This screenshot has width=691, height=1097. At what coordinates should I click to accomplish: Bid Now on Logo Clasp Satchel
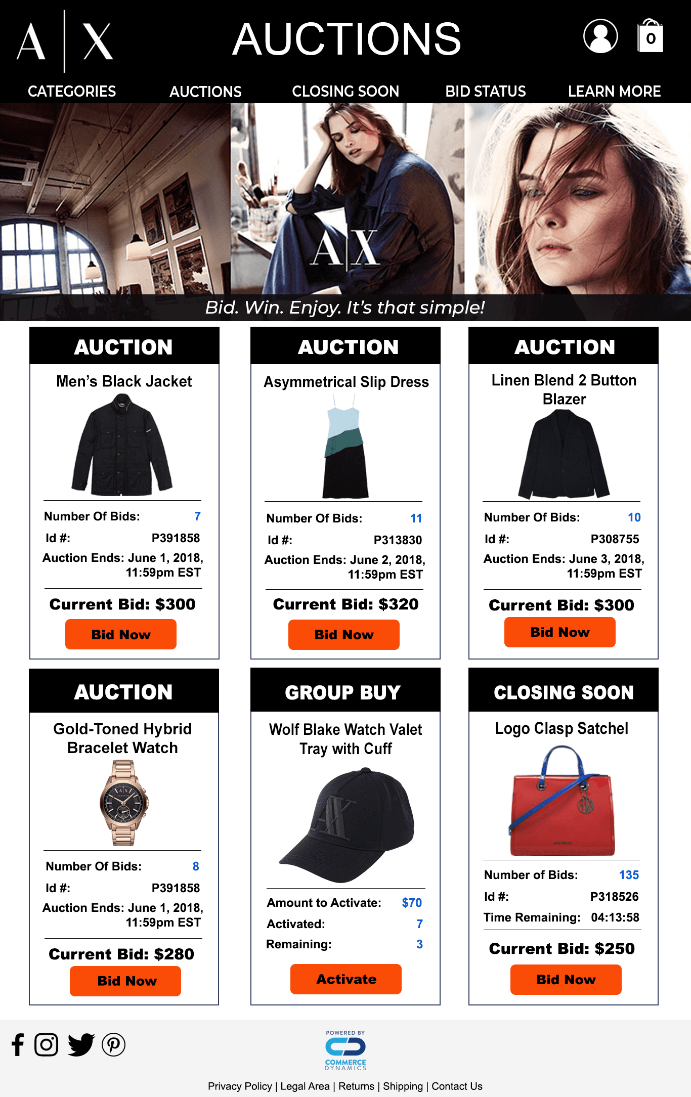[566, 980]
